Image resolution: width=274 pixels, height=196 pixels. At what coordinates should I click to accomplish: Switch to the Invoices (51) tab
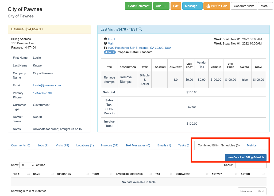(x=110, y=145)
